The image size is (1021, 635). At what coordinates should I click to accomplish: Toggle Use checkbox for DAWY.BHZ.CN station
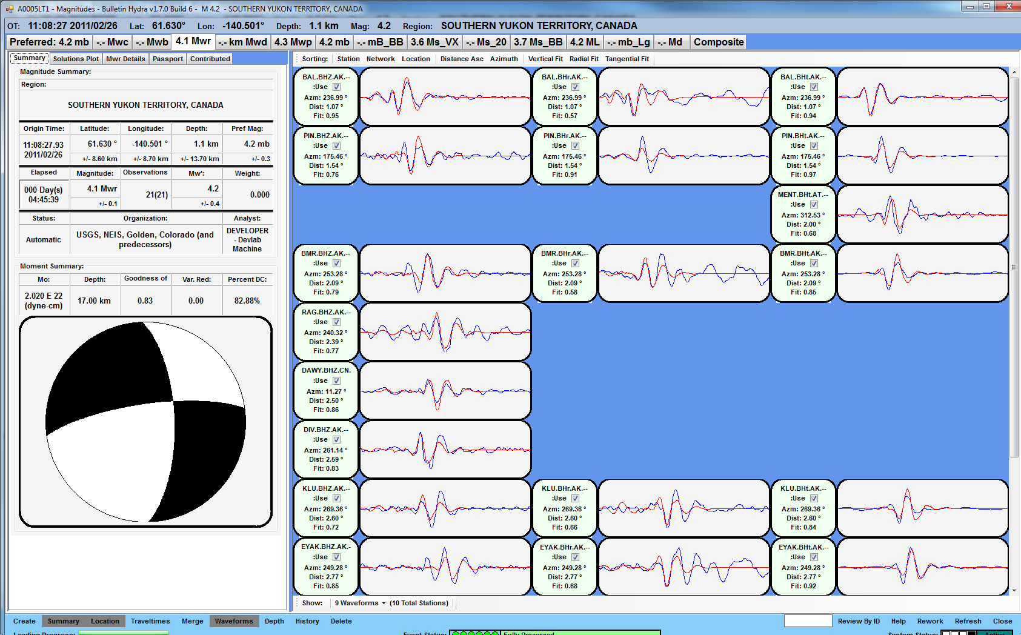tap(336, 381)
